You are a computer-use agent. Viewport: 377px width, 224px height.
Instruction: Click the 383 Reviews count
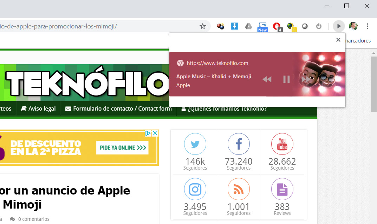tap(282, 209)
